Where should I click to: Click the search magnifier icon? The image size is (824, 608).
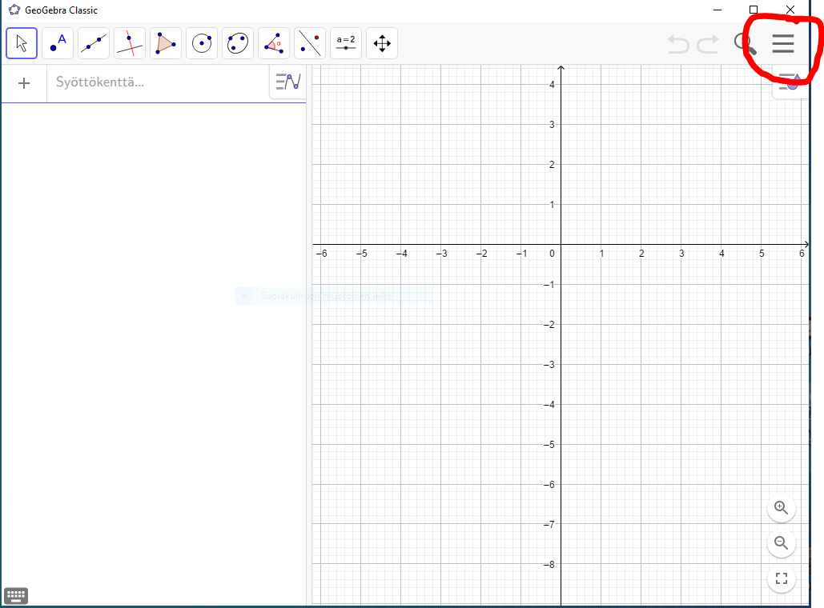[x=746, y=44]
